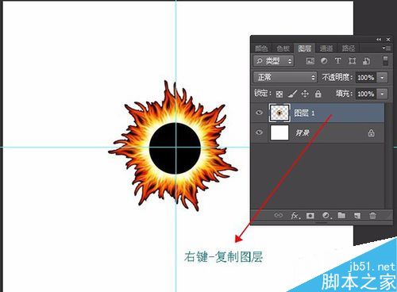Click the 不透明度 label
Viewport: 397px width, 292px height.
pyautogui.click(x=337, y=77)
